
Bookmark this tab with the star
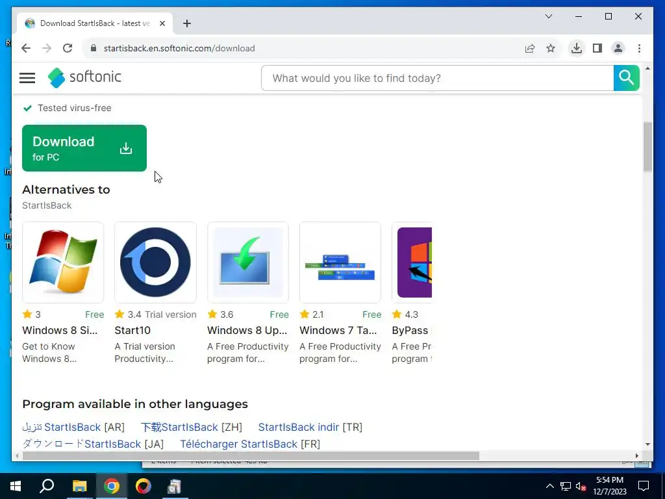(551, 48)
